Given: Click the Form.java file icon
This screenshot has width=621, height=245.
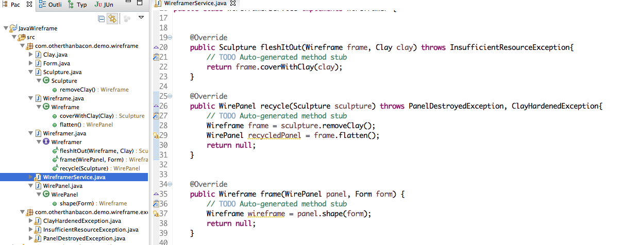Looking at the screenshot, I should point(38,63).
